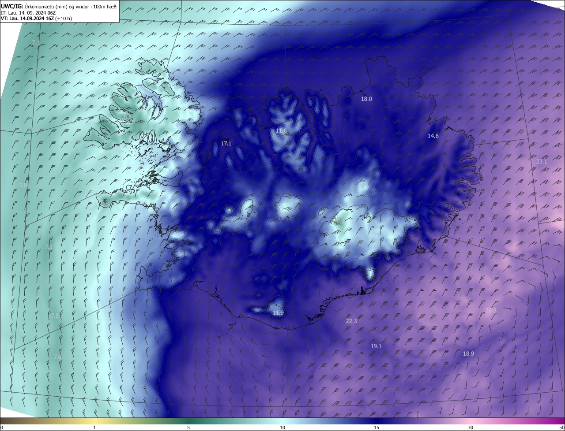This screenshot has height=431, width=565.
Task: Click the 10 tick label on the color scale
Action: [x=282, y=428]
